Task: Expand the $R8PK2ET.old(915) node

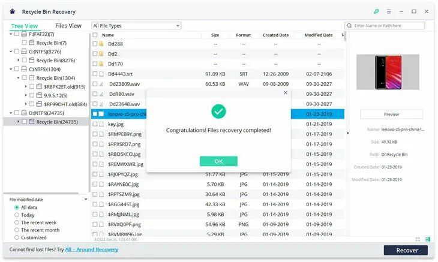Action: [26, 86]
